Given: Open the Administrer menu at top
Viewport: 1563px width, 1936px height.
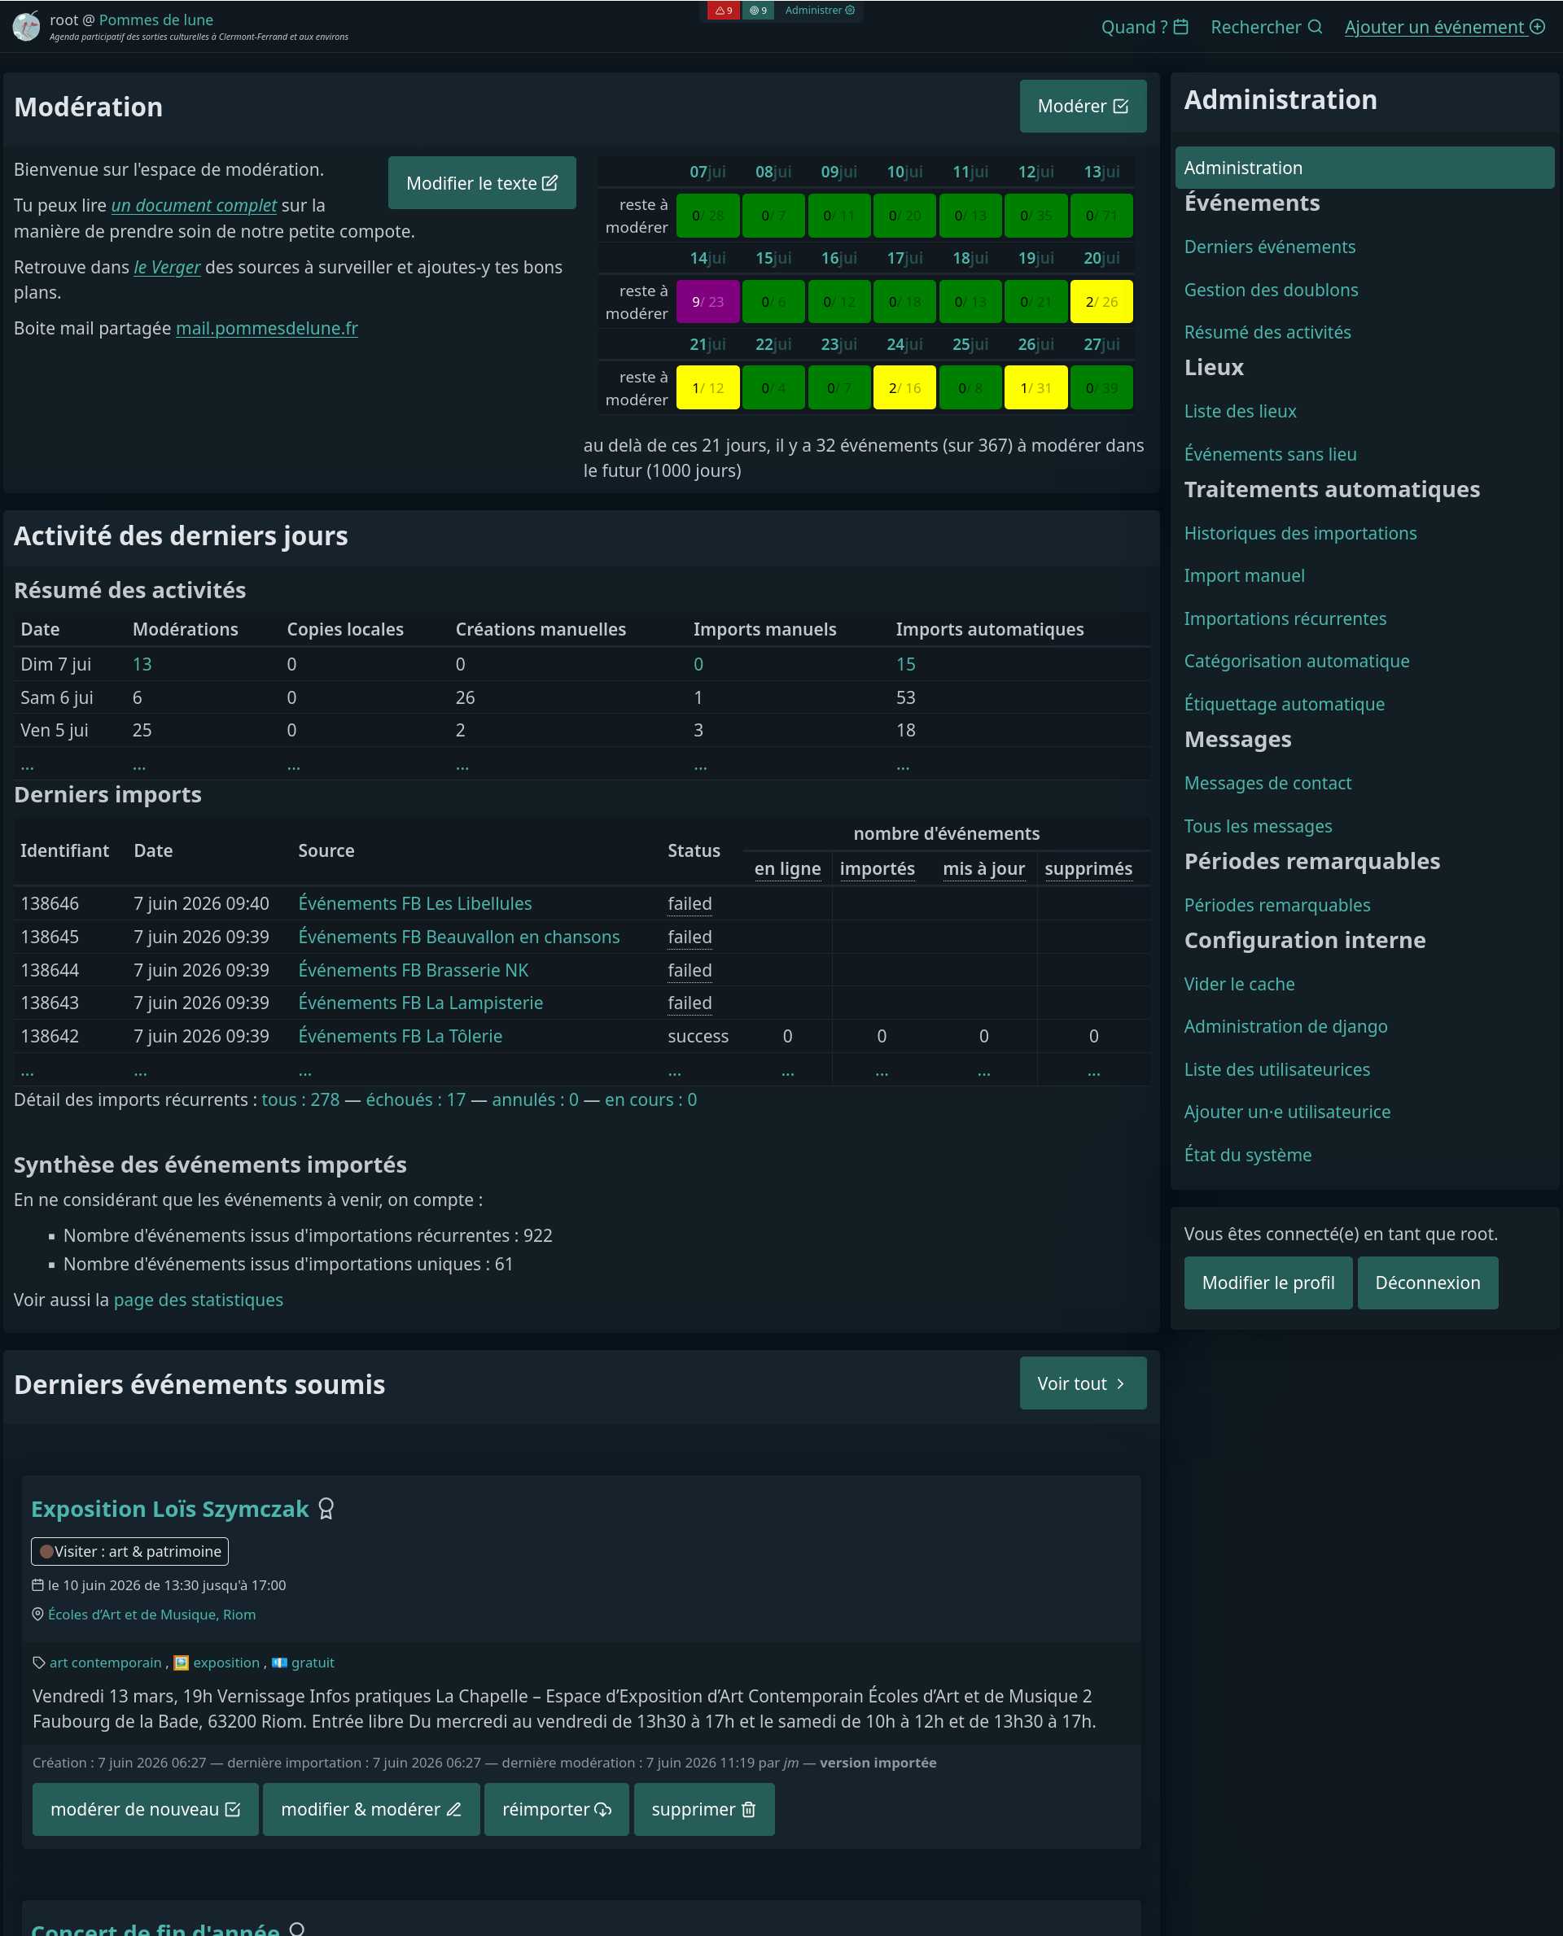Looking at the screenshot, I should pos(819,11).
